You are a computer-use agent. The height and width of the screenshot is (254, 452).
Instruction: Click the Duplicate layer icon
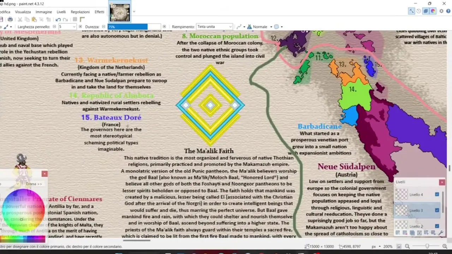click(412, 233)
